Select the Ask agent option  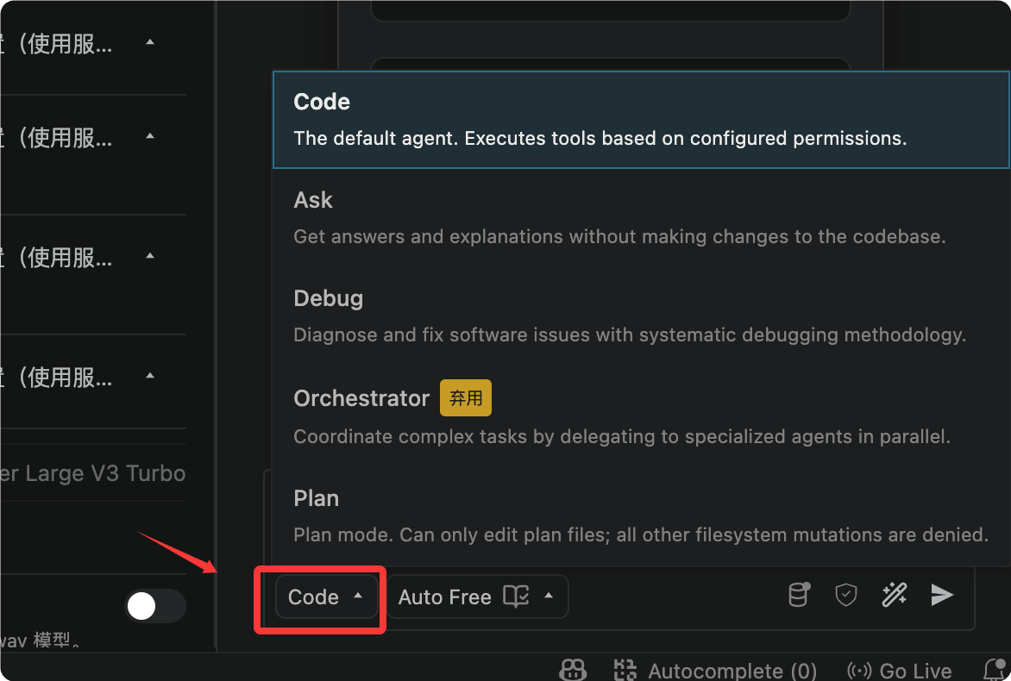(x=641, y=218)
